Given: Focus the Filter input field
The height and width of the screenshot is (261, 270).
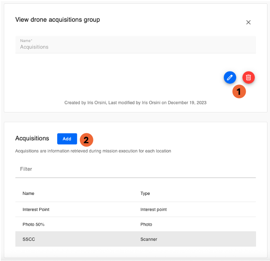Looking at the screenshot, I should [135, 169].
